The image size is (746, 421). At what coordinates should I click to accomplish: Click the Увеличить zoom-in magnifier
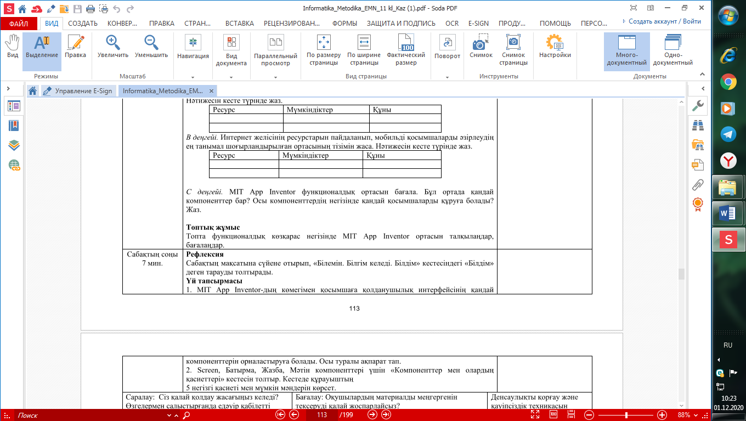click(113, 47)
